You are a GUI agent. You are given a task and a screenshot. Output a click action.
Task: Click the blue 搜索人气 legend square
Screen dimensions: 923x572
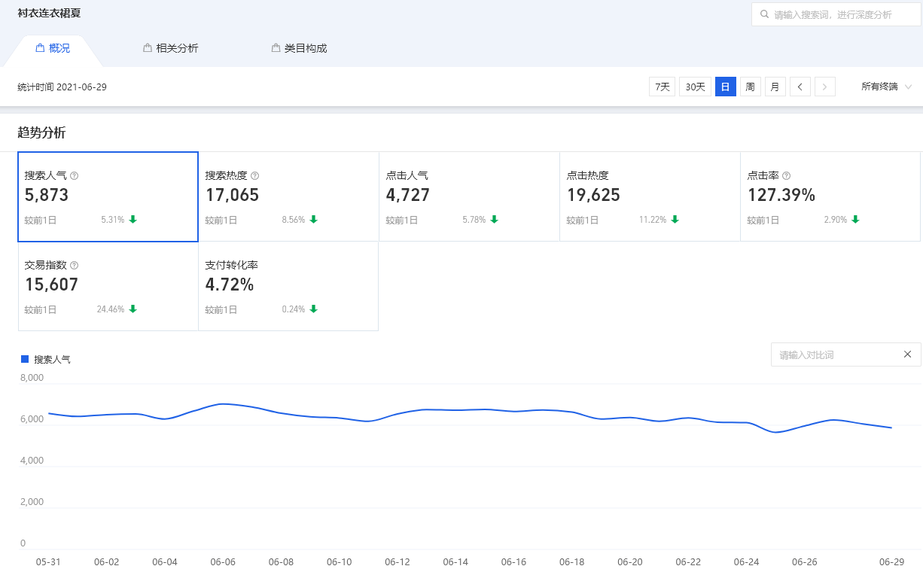click(24, 359)
